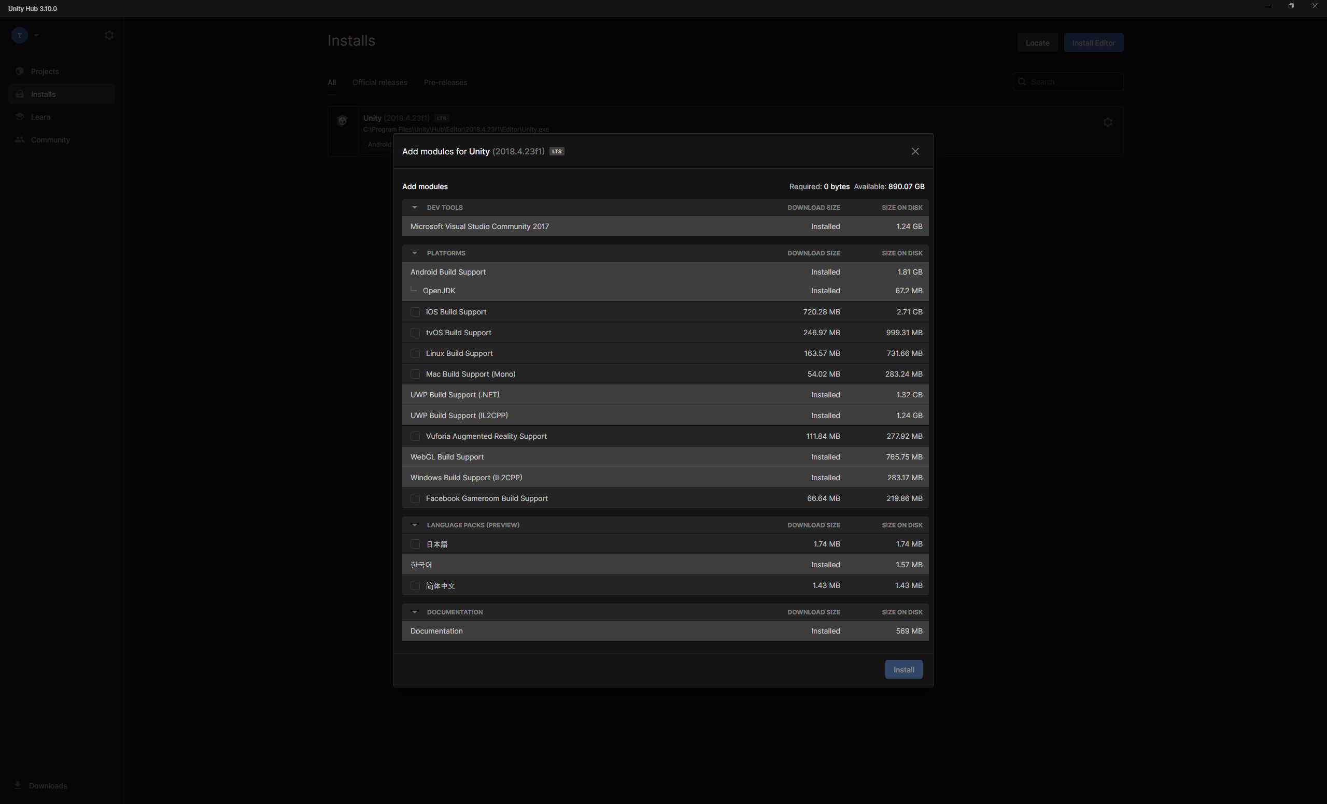The height and width of the screenshot is (804, 1327).
Task: Enable the iOS Build Support checkbox
Action: point(415,311)
